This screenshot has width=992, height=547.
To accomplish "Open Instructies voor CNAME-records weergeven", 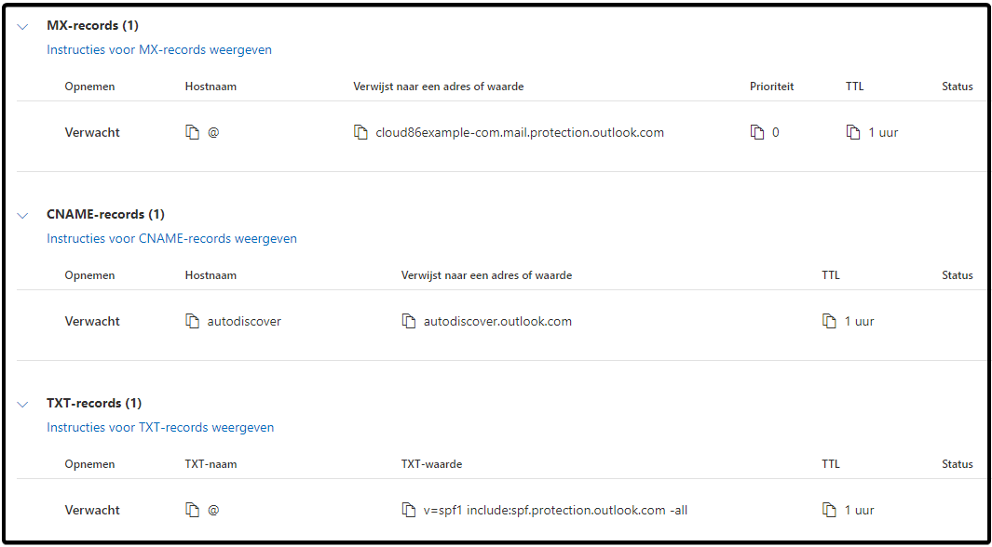I will (171, 239).
